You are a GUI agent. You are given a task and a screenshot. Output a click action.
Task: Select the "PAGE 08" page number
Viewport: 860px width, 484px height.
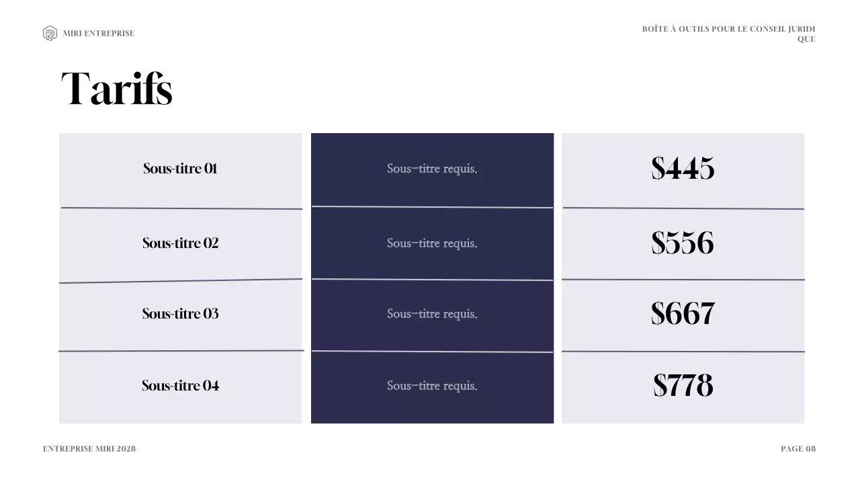tap(798, 449)
